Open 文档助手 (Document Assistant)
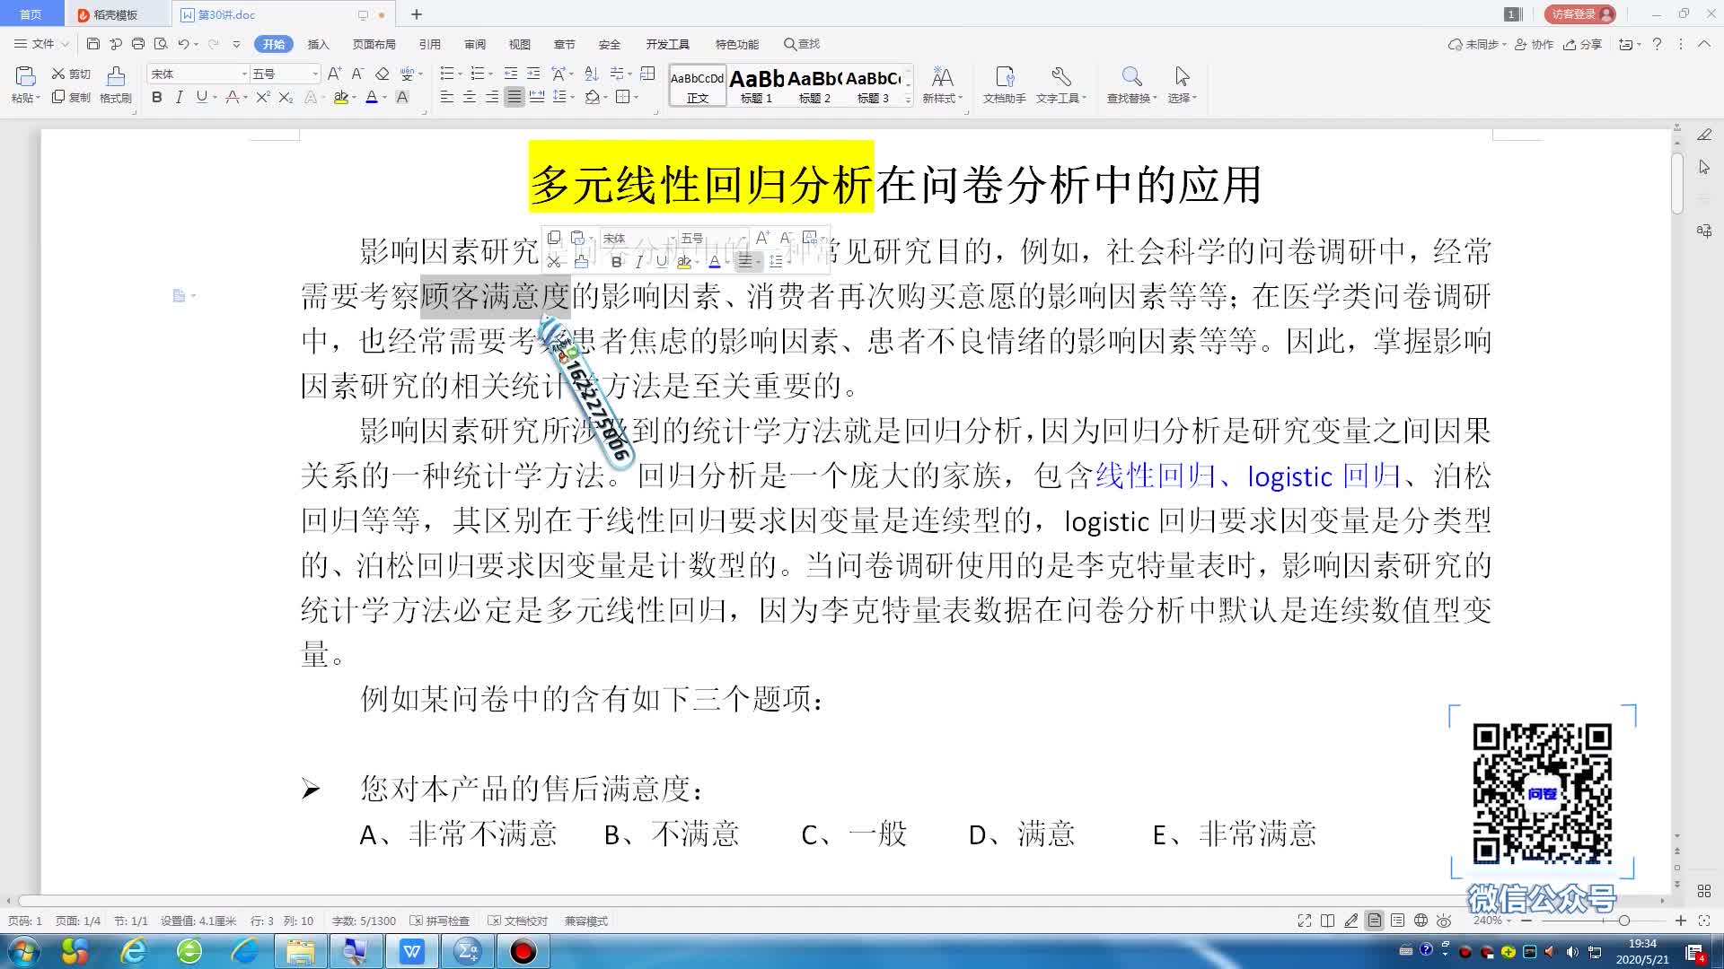This screenshot has height=969, width=1724. tap(1005, 85)
